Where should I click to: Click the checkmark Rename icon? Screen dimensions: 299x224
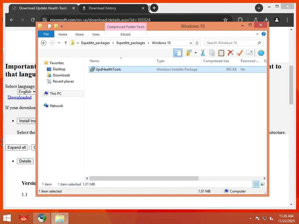(x=240, y=53)
